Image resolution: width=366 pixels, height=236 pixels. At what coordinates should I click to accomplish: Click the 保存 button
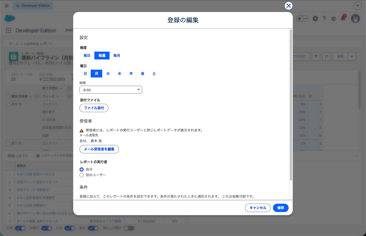(x=281, y=208)
